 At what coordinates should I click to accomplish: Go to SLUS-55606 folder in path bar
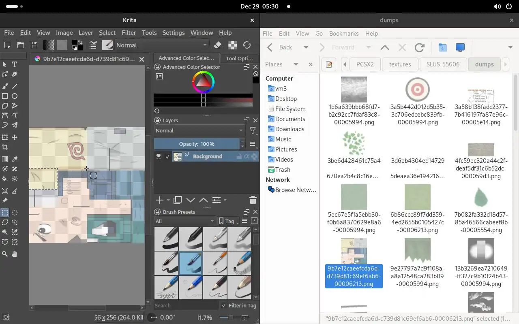tap(443, 64)
